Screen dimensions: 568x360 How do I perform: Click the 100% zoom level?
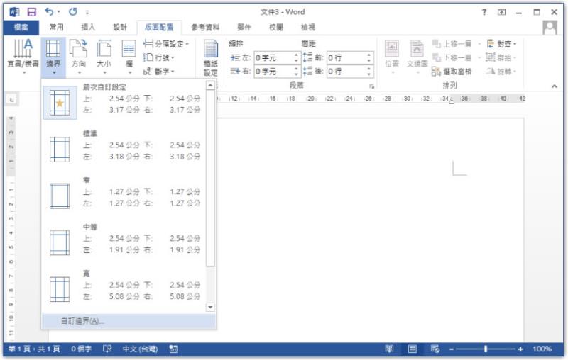pyautogui.click(x=542, y=349)
